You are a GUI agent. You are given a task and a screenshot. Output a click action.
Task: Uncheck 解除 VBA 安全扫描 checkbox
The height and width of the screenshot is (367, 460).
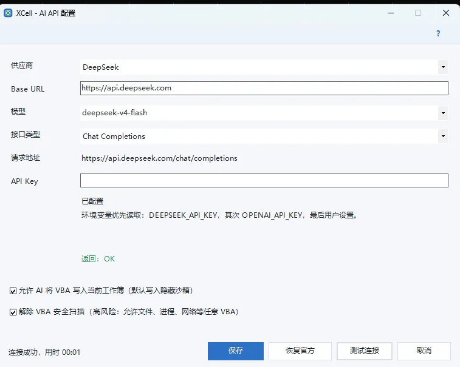pos(13,312)
